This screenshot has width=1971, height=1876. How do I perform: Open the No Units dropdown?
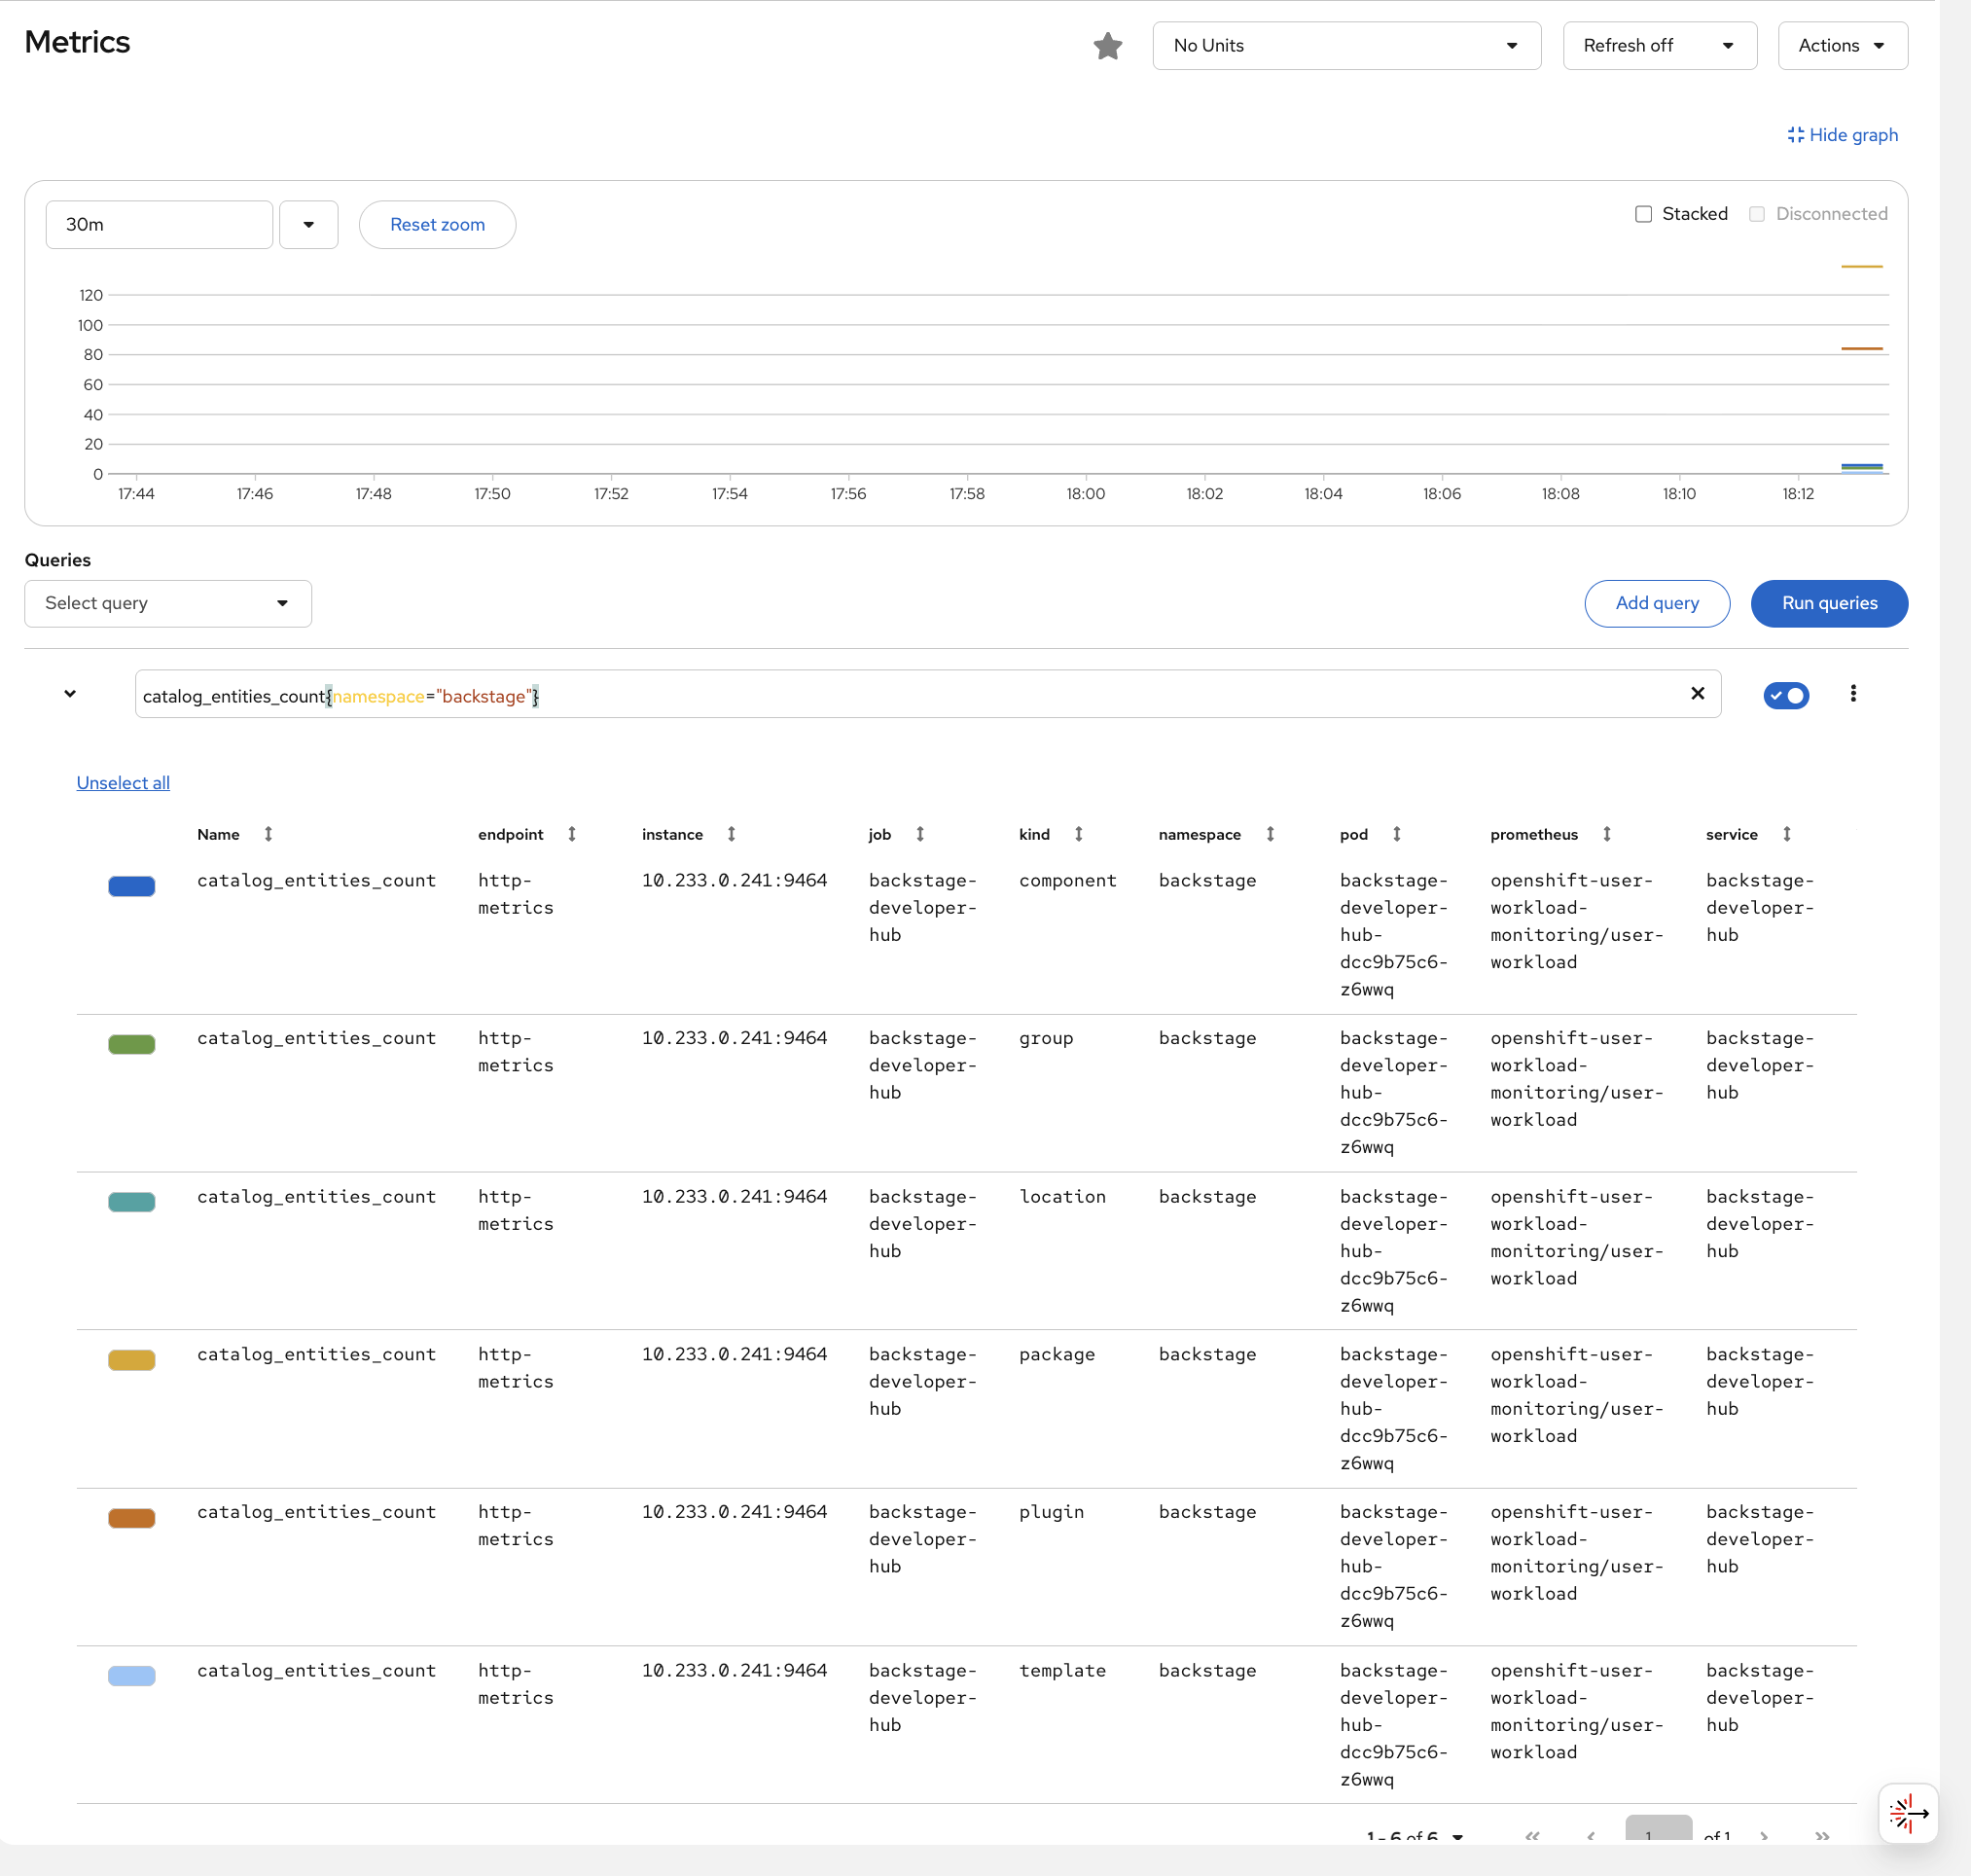point(1346,46)
